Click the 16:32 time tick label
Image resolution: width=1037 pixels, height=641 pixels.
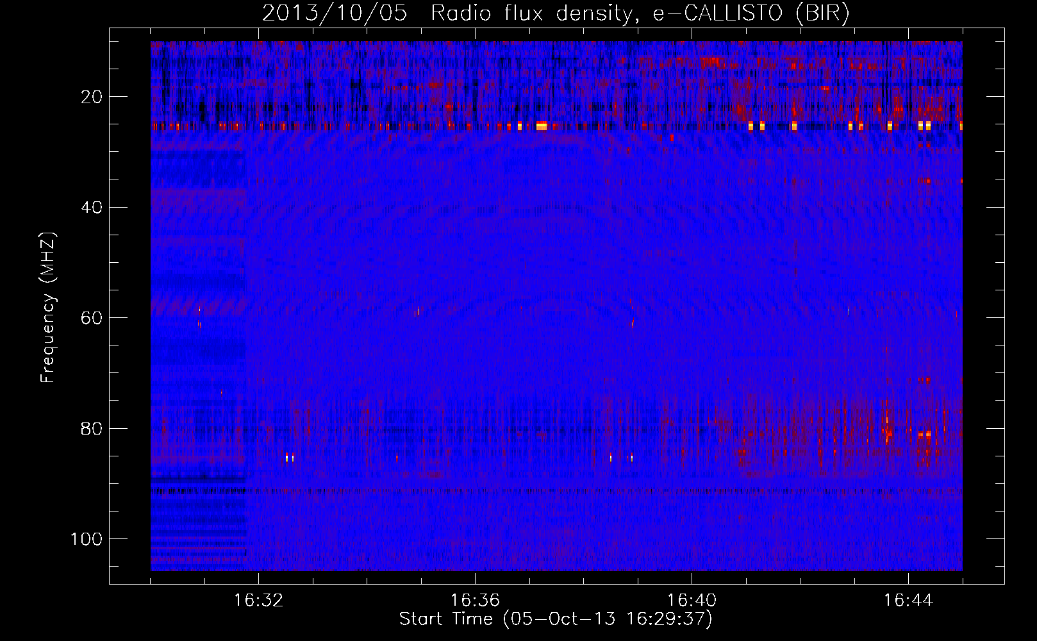pyautogui.click(x=258, y=601)
